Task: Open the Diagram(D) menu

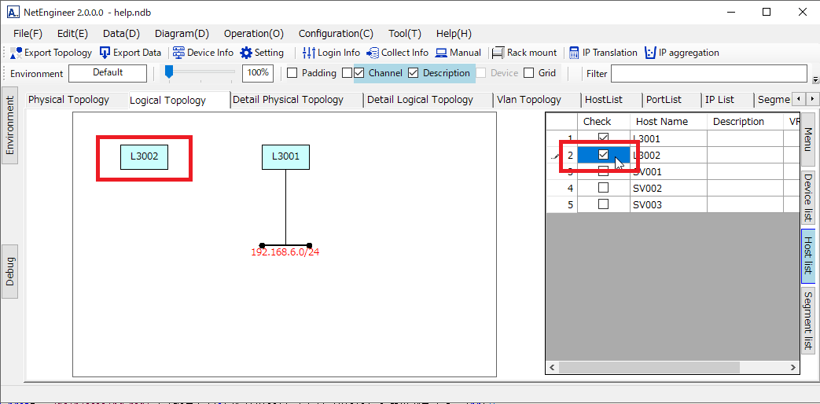Action: (x=182, y=34)
